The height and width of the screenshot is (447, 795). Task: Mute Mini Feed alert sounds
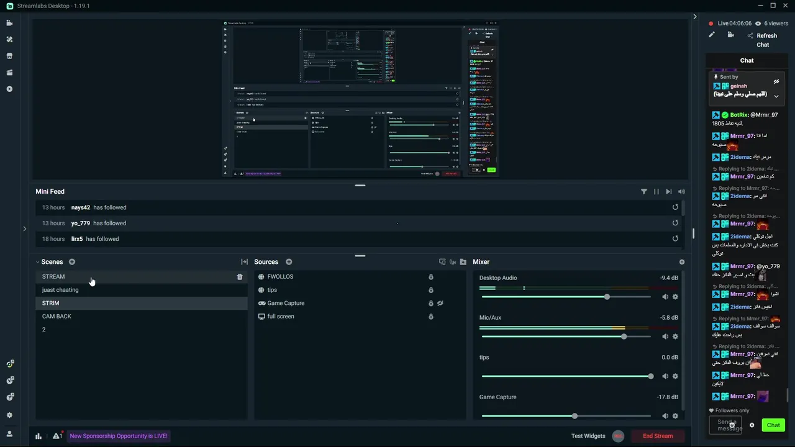tap(681, 192)
